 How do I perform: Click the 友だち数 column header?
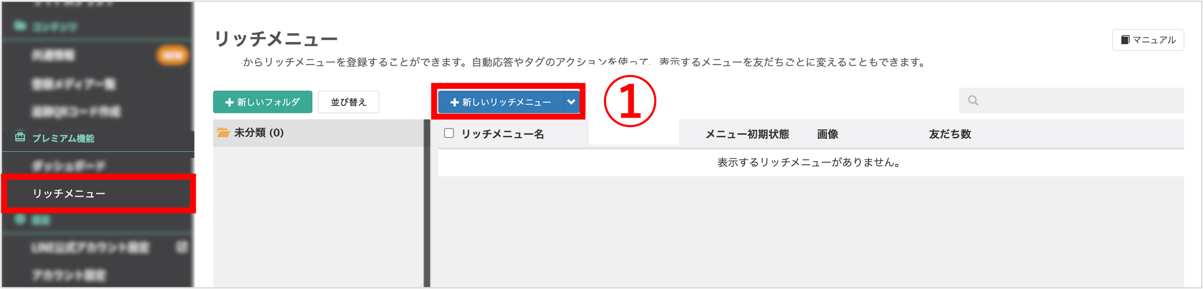coord(950,135)
